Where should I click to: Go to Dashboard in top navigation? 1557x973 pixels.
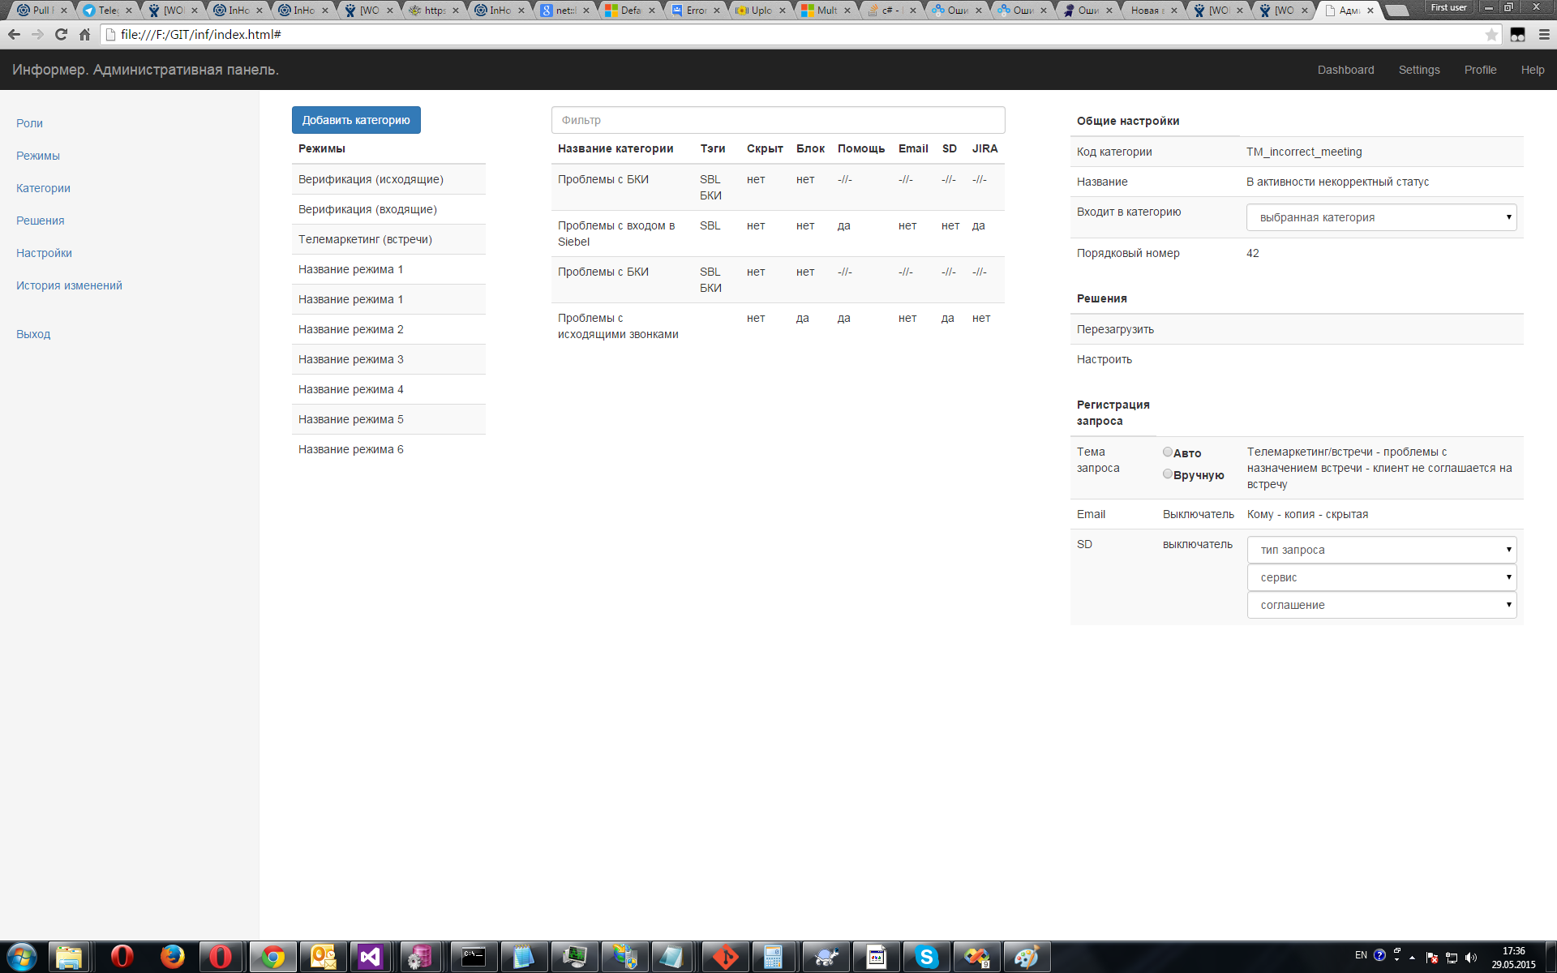pyautogui.click(x=1345, y=70)
